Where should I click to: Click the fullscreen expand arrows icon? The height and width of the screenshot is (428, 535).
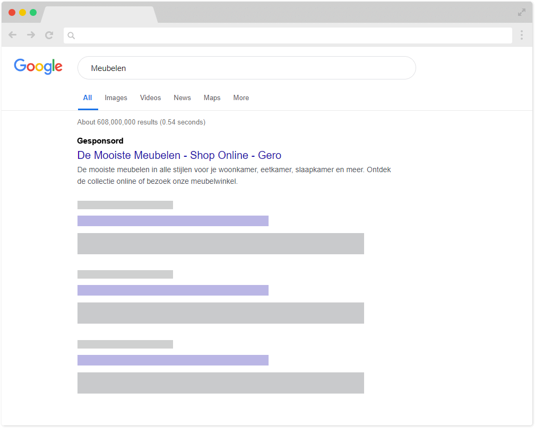[x=521, y=13]
